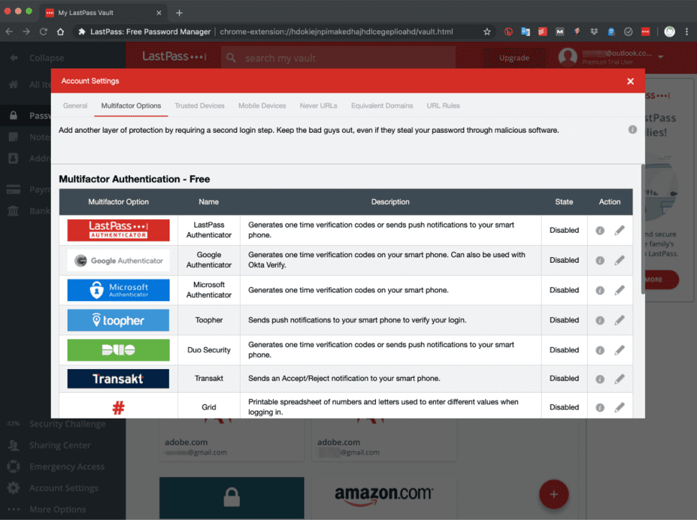The width and height of the screenshot is (697, 520).
Task: Click the Dropbox extension icon
Action: [594, 32]
